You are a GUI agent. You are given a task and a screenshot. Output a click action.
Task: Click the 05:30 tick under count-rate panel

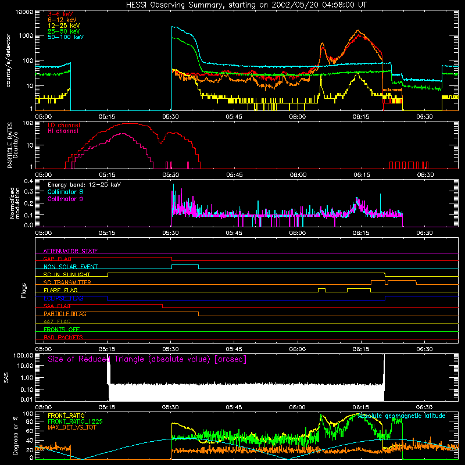170,117
